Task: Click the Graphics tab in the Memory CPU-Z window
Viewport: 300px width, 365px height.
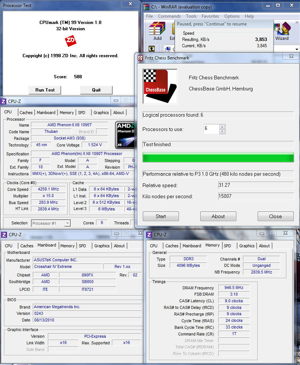Action: tap(247, 246)
